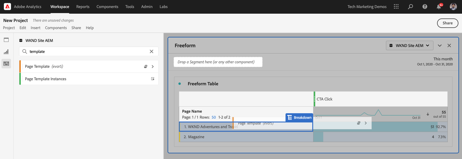Open the user profile avatar

453,7
